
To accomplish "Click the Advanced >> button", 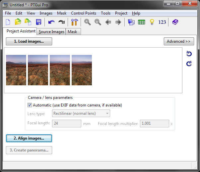I will point(179,41).
